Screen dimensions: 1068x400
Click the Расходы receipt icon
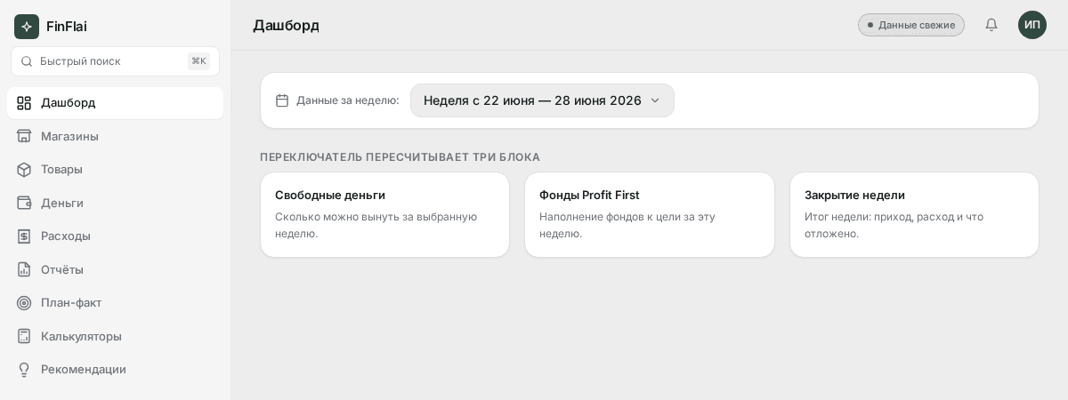coord(24,236)
